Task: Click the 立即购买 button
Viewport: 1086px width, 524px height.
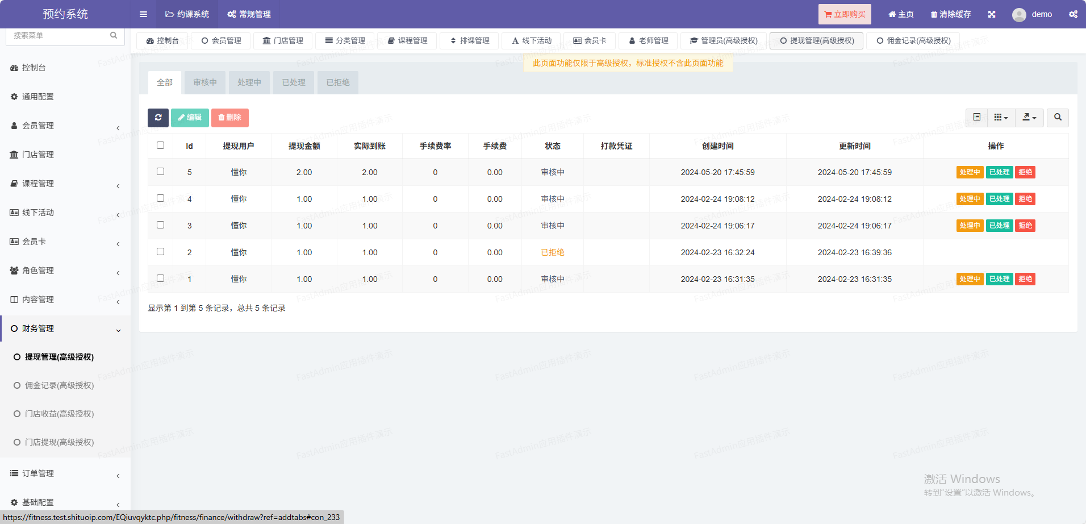Action: tap(845, 14)
